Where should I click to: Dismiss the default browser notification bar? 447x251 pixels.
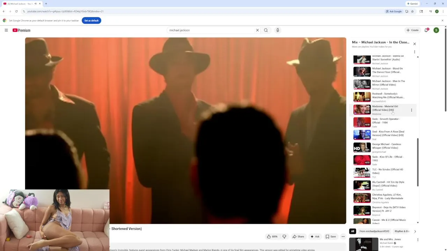coord(442,21)
